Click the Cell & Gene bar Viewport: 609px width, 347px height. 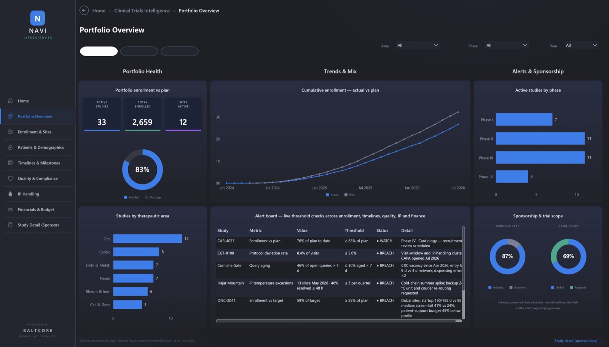pos(128,304)
